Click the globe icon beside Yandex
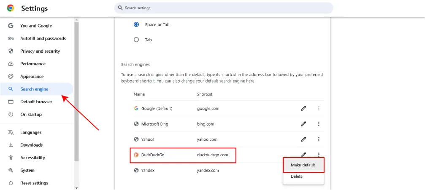The width and height of the screenshot is (425, 190). coord(136,170)
